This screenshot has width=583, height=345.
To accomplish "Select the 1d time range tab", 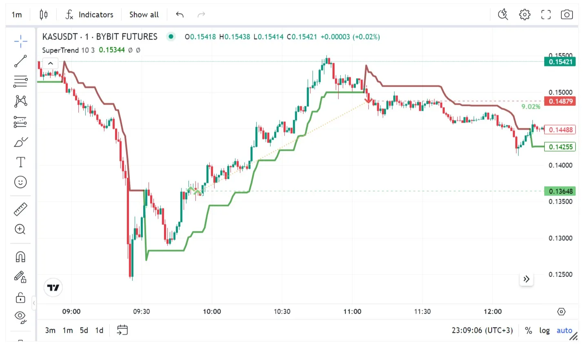I will pyautogui.click(x=99, y=330).
